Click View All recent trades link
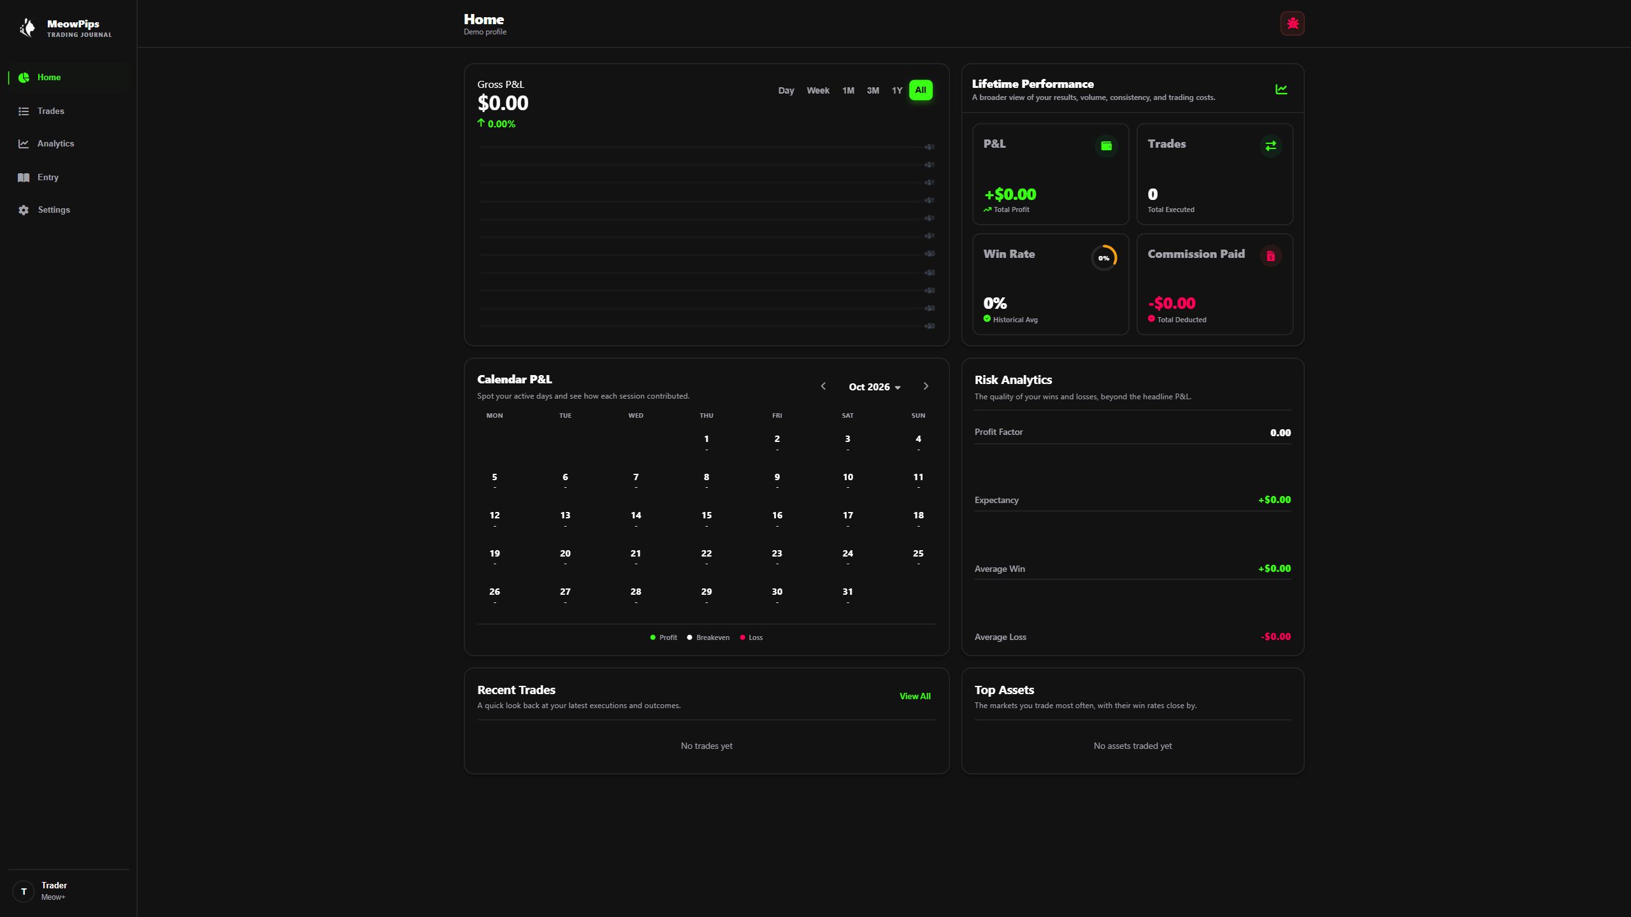1631x917 pixels. click(915, 696)
